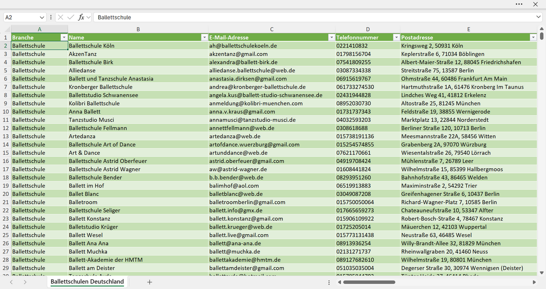Viewport: 546px width, 289px height.
Task: Open the Telefonnummer filter dropdown
Action: (x=396, y=37)
